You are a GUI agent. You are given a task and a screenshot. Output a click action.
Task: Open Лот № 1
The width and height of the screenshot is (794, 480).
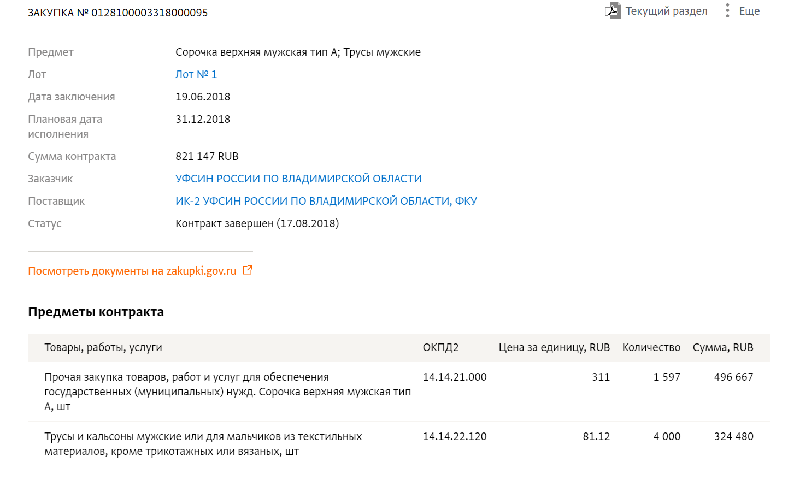coord(196,74)
